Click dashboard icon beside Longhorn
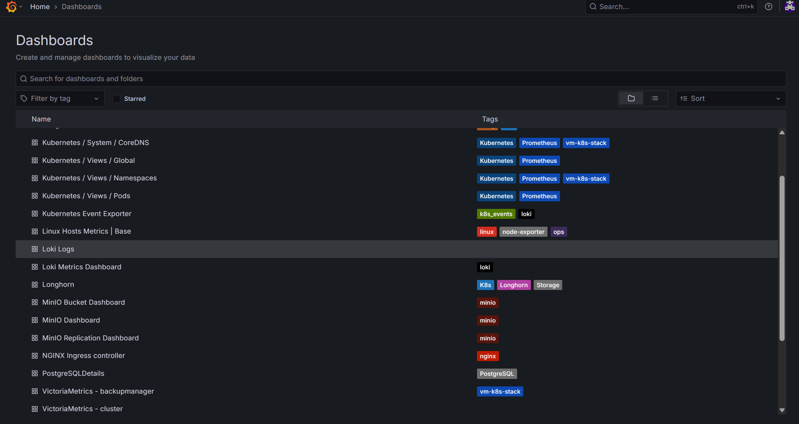 coord(35,284)
